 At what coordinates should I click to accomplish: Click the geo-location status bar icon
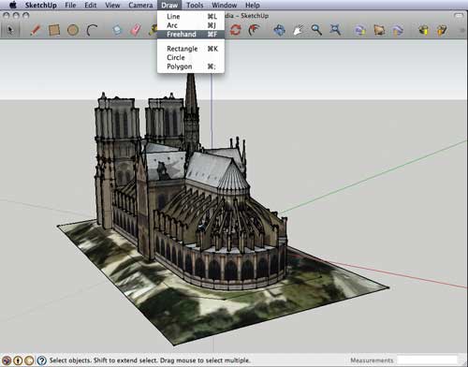coord(7,360)
